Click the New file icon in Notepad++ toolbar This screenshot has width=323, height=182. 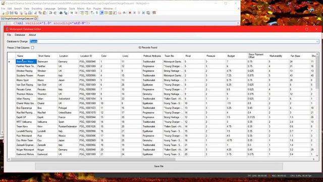pos(3,13)
